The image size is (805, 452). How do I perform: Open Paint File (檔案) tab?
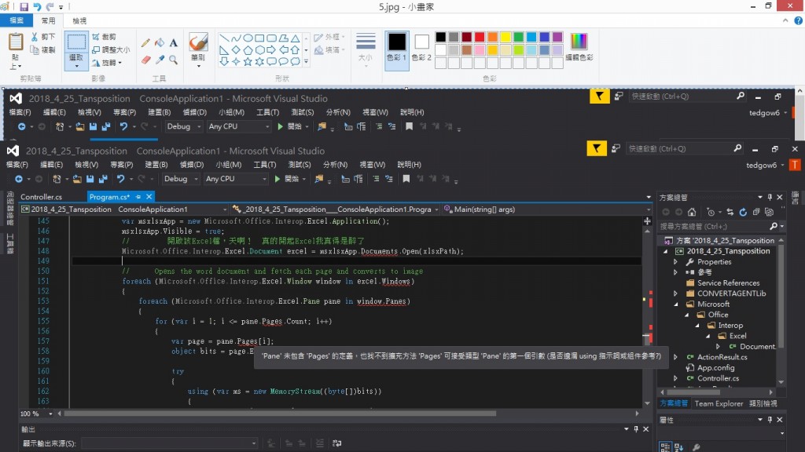click(17, 20)
